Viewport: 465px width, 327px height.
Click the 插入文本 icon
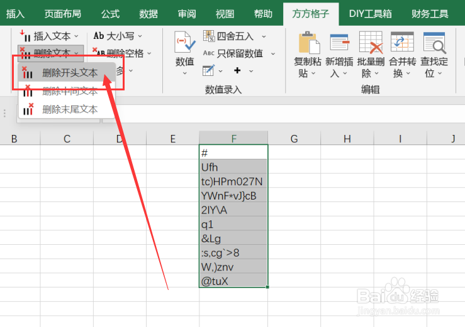pos(25,36)
